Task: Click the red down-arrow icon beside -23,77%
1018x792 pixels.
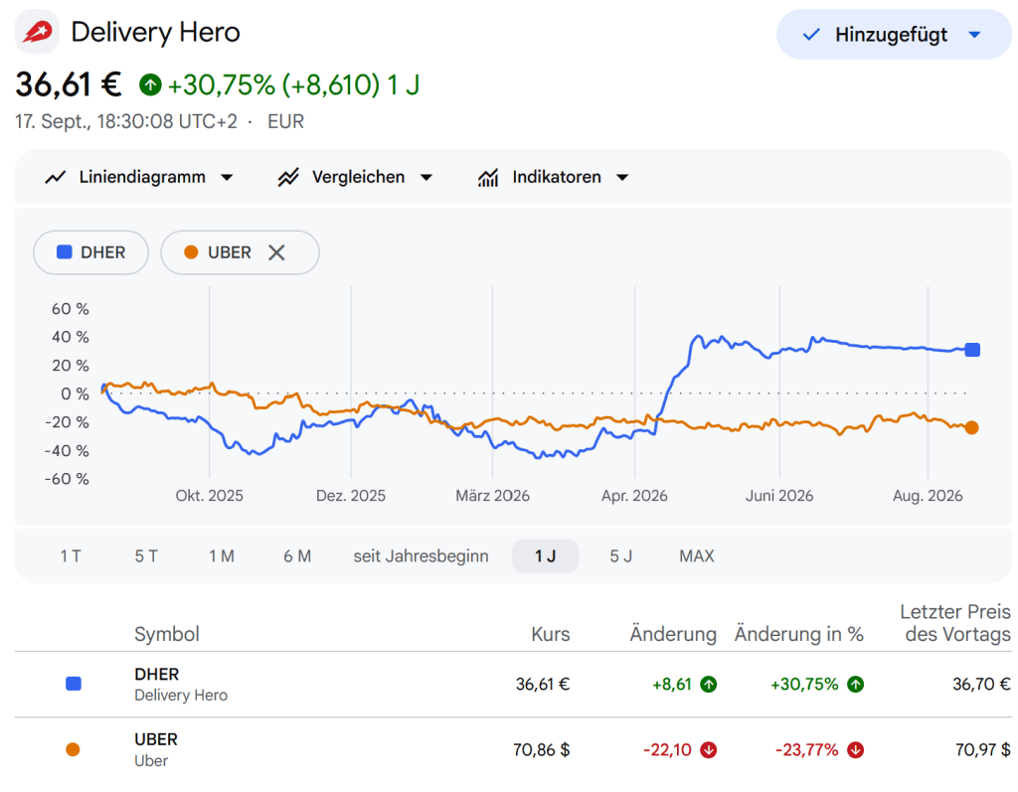Action: (856, 750)
